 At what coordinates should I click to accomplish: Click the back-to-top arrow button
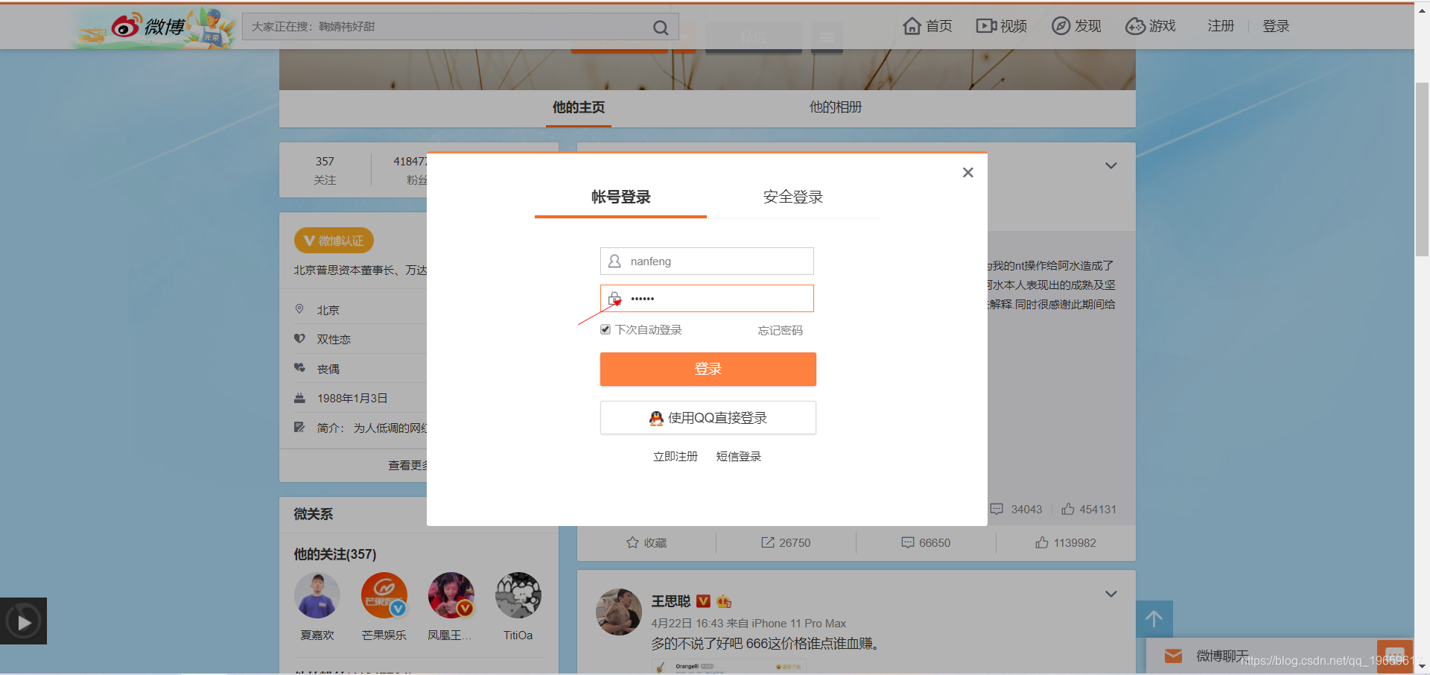1154,618
